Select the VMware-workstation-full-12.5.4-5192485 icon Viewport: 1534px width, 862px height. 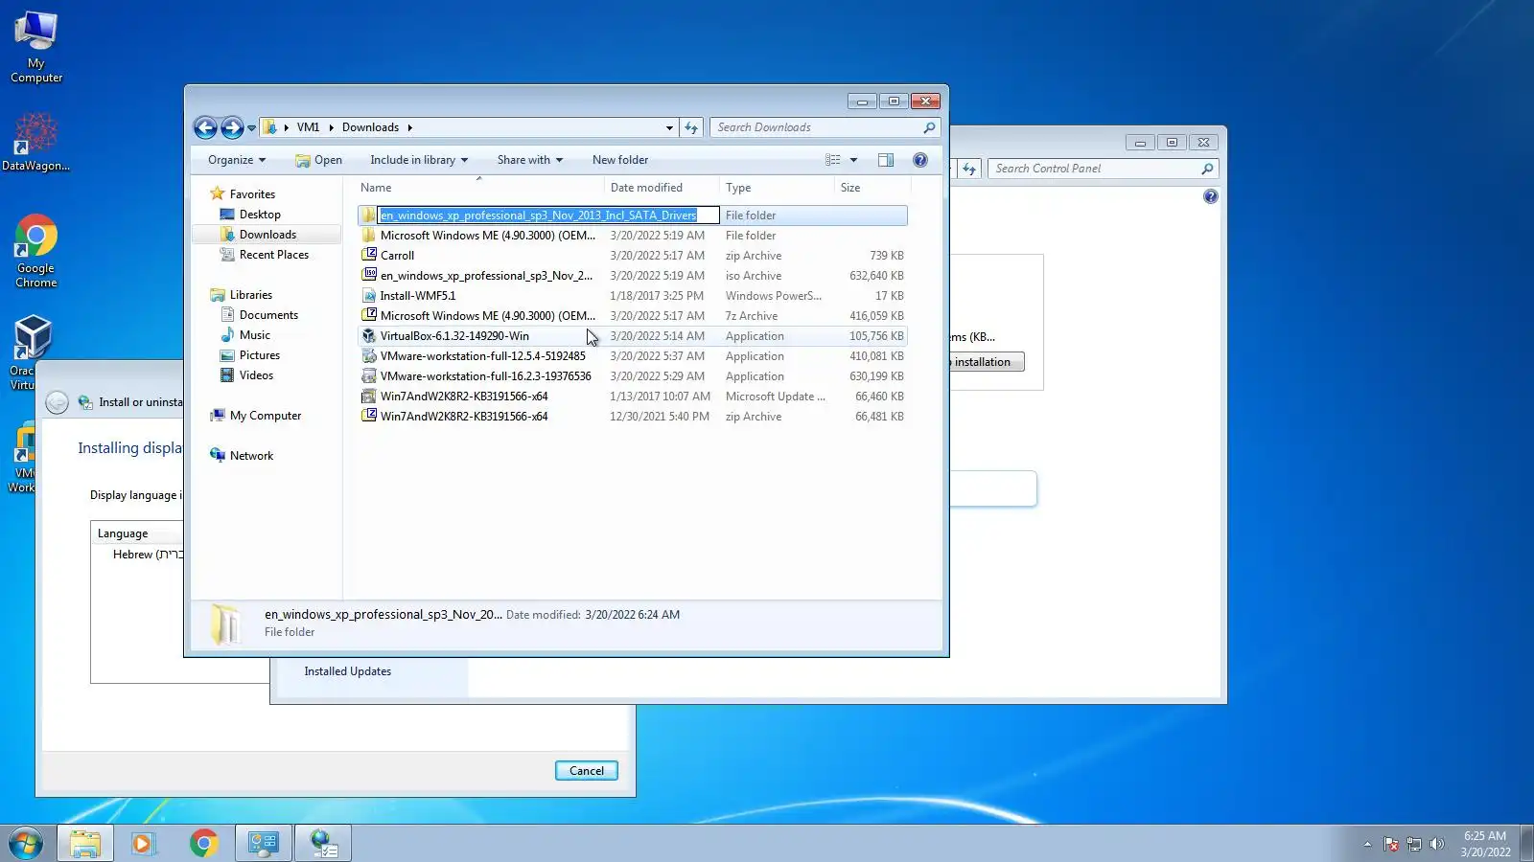(x=369, y=356)
